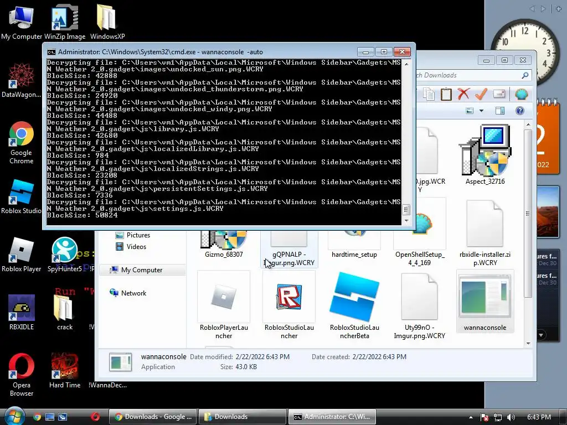Viewport: 567px width, 425px height.
Task: Click the security alert flag tray icon
Action: 484,417
